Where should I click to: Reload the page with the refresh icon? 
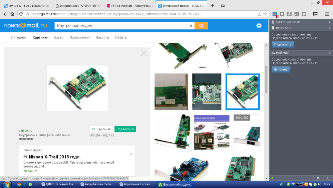(21, 14)
